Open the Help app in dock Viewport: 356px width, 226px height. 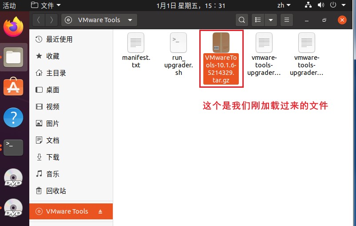pos(13,117)
